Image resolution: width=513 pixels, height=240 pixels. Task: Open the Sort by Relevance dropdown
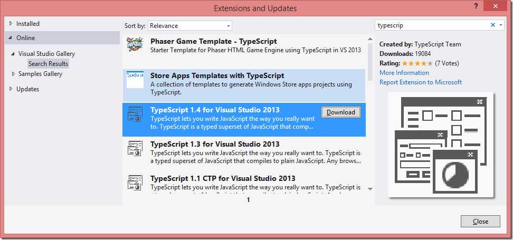pyautogui.click(x=190, y=26)
